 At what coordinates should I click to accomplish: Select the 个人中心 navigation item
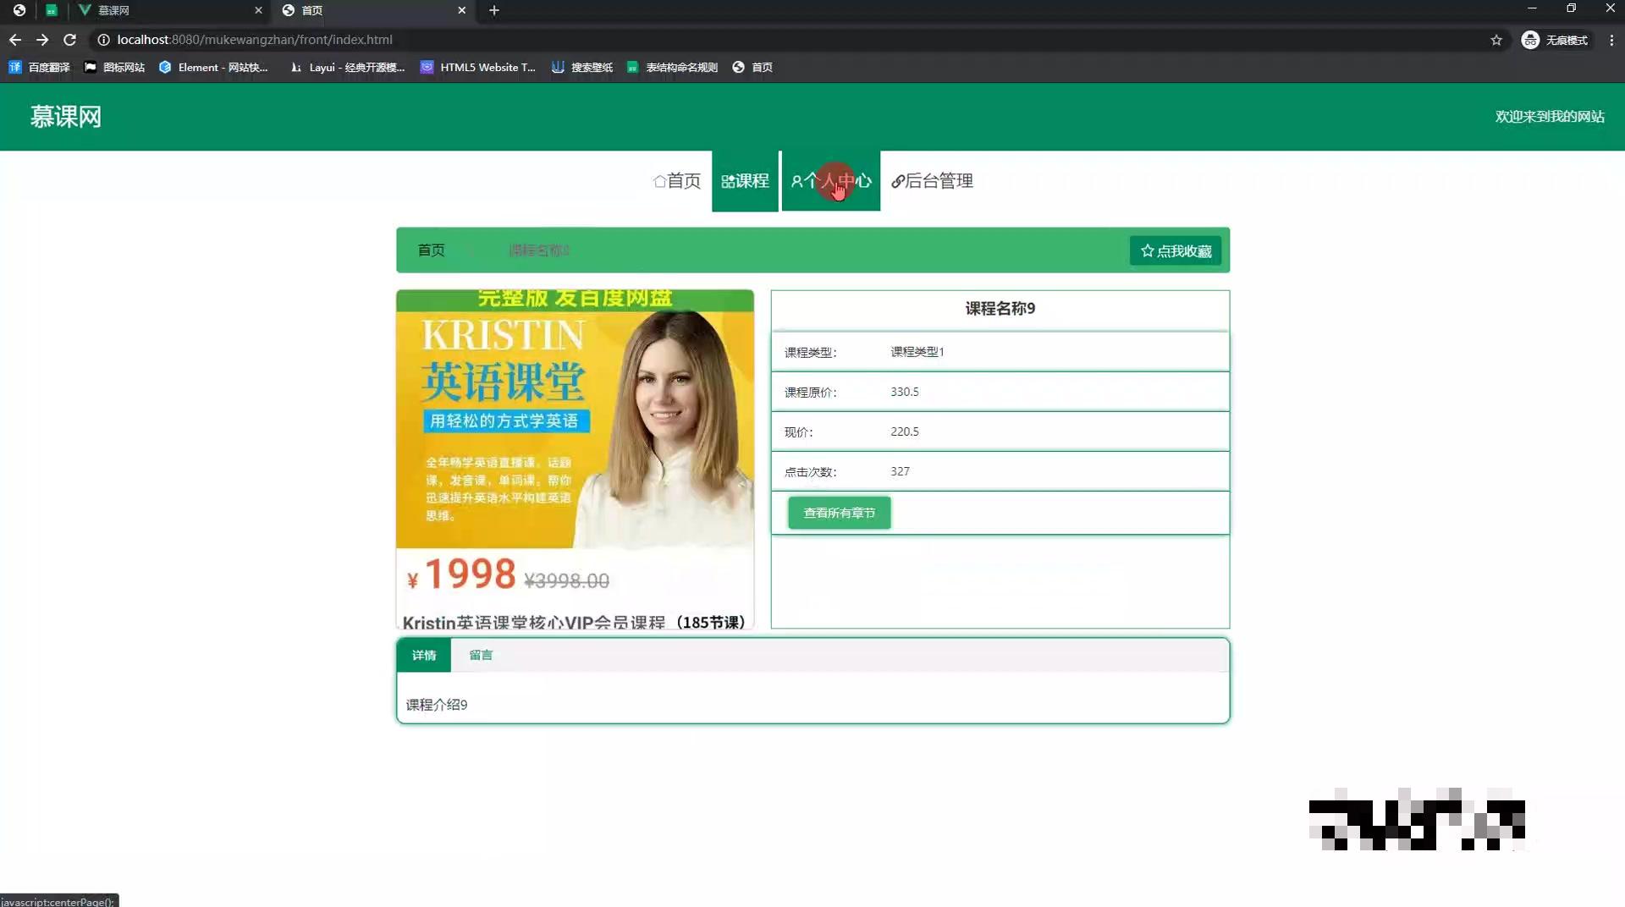[x=831, y=181]
